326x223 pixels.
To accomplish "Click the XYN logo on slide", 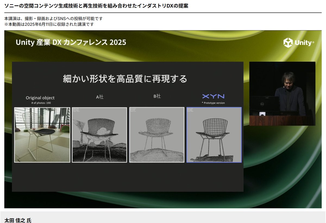I will click(x=214, y=96).
